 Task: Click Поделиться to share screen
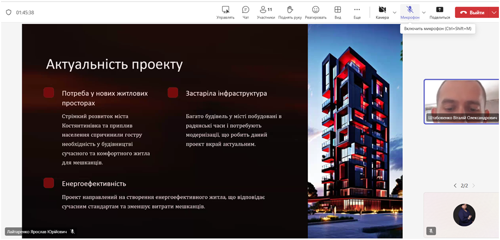click(439, 12)
